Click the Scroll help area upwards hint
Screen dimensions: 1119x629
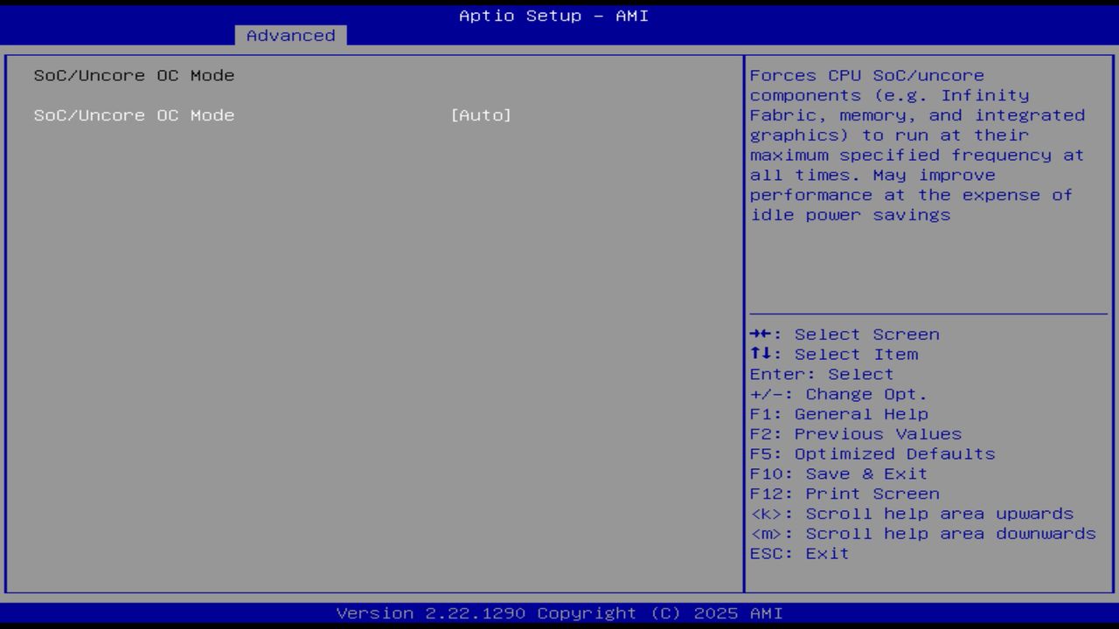[x=912, y=514]
